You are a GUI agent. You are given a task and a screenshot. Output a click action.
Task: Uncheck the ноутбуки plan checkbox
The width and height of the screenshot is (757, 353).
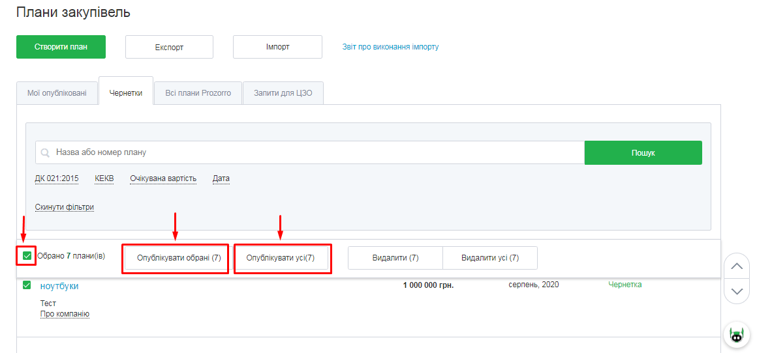coord(27,285)
